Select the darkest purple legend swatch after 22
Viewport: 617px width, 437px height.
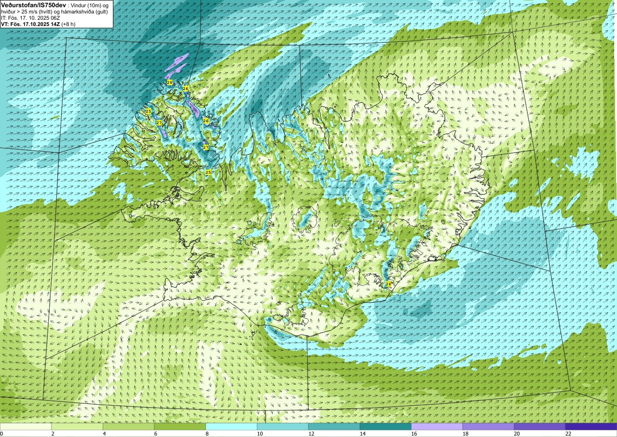591,426
